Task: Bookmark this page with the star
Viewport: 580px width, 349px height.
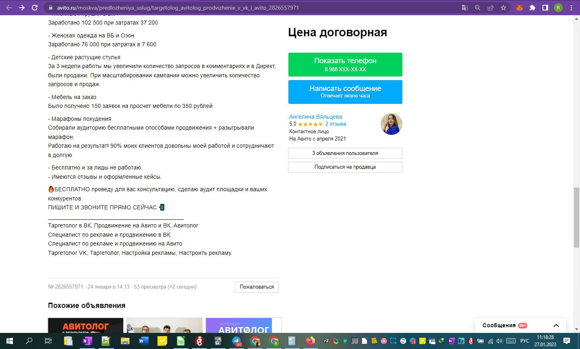Action: [x=503, y=8]
